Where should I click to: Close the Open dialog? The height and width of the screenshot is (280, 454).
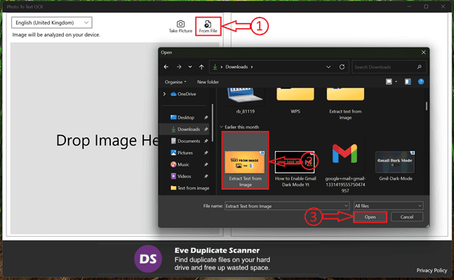click(424, 52)
